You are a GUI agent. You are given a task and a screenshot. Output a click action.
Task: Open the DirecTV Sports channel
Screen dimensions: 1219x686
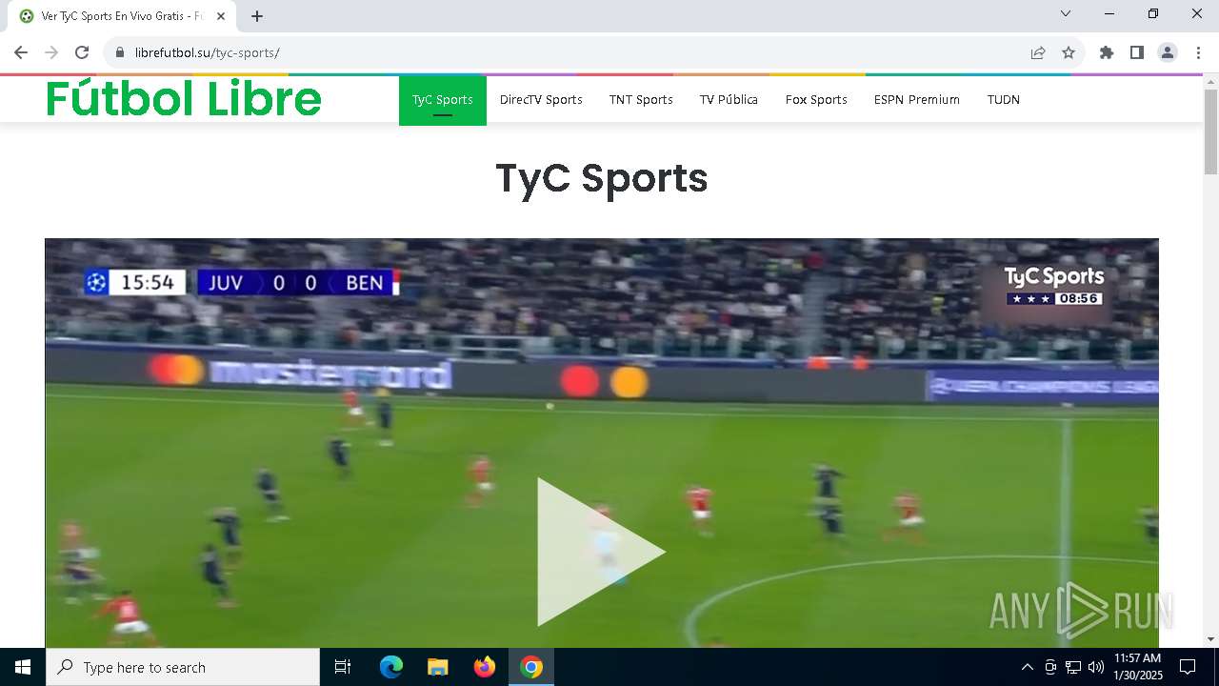[x=541, y=100]
